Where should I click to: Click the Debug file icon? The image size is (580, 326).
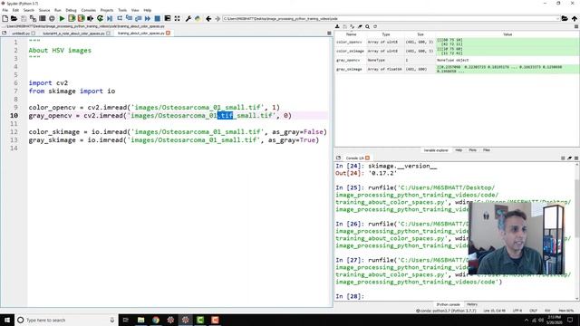click(110, 18)
